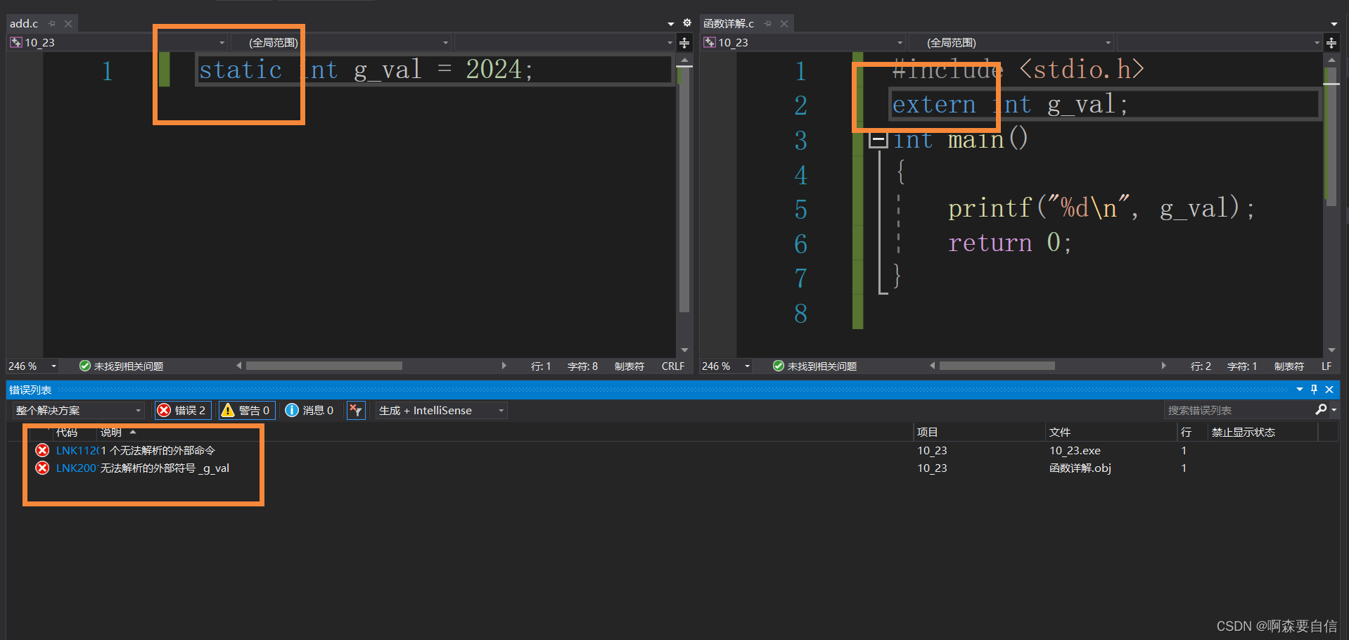The height and width of the screenshot is (640, 1349).
Task: Switch to the add.c tab
Action: pos(24,23)
